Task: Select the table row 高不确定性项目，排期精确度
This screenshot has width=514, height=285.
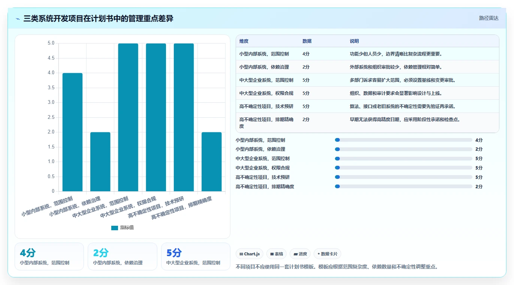Action: (368, 123)
